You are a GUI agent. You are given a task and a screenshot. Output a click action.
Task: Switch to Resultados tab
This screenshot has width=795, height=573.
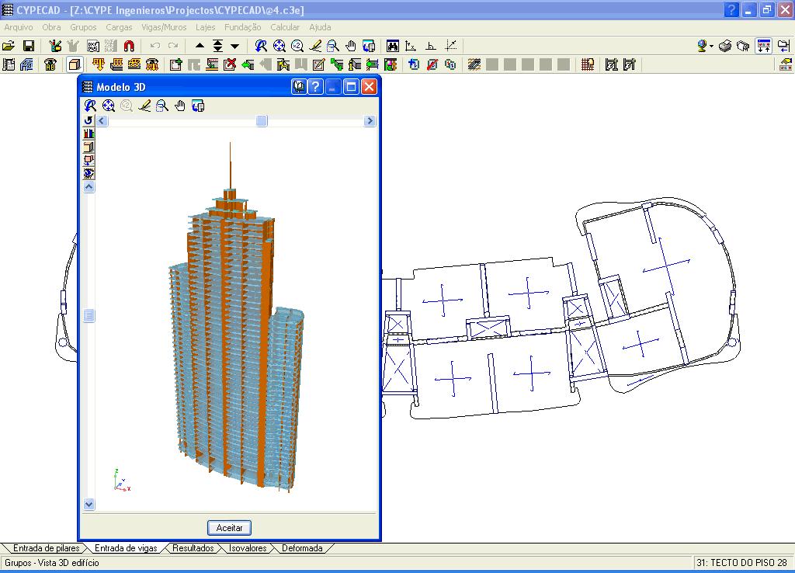[x=193, y=548]
